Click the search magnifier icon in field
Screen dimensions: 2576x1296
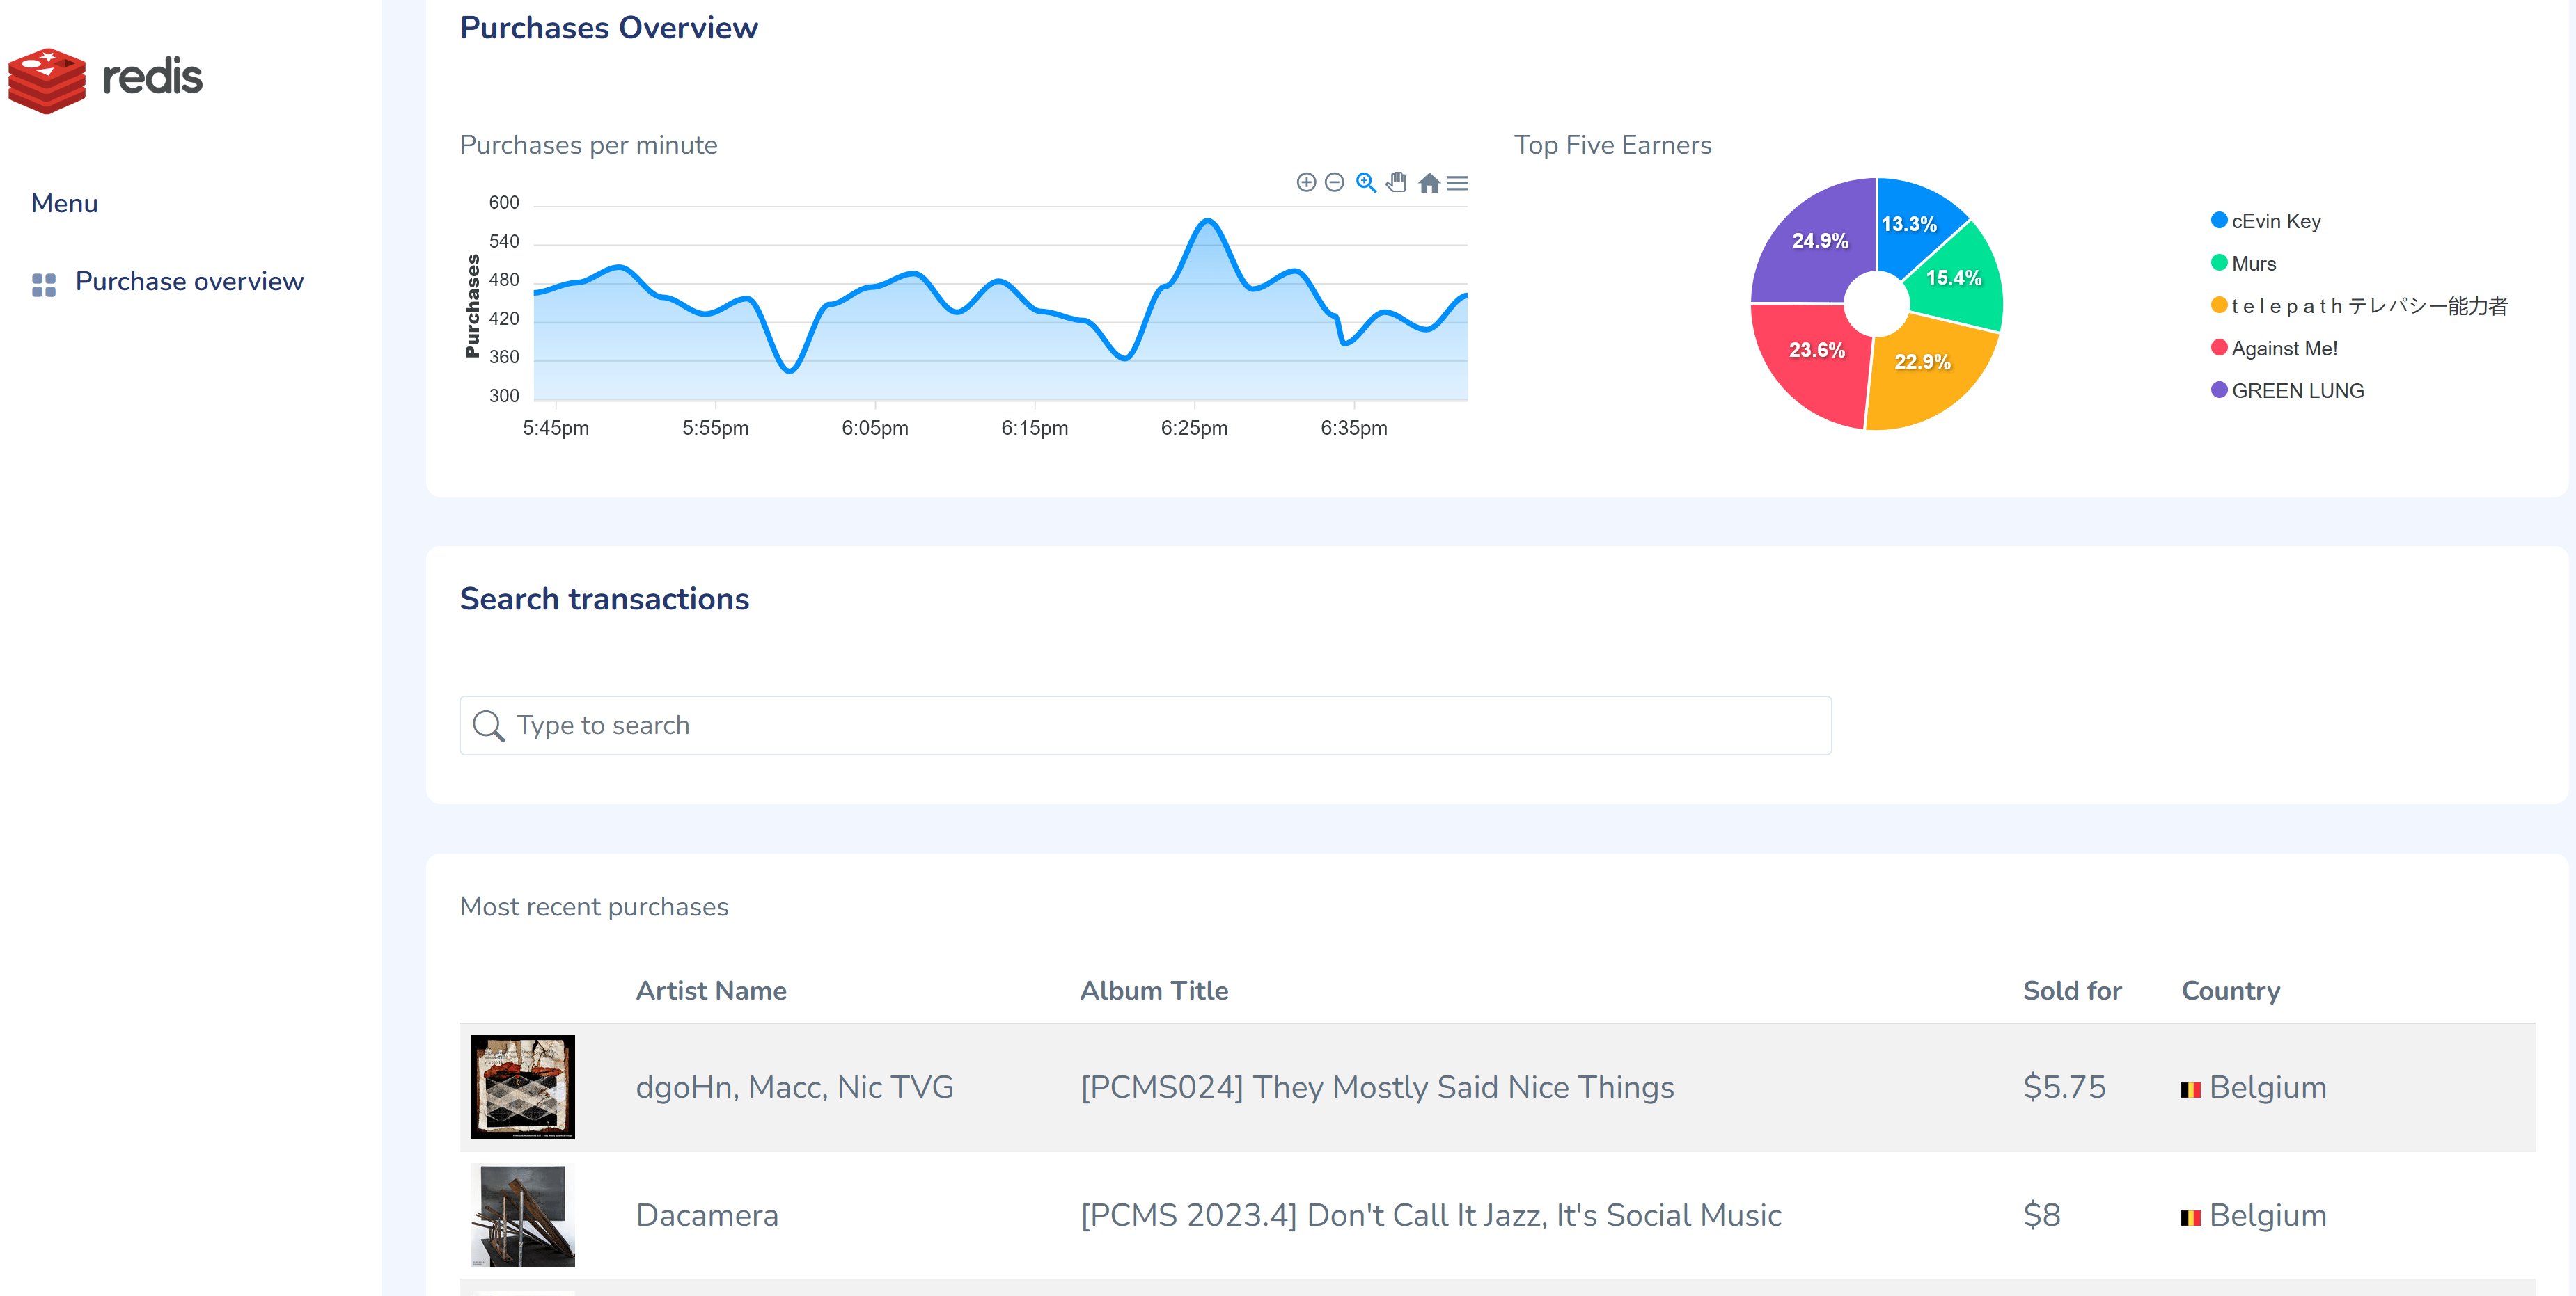point(488,726)
